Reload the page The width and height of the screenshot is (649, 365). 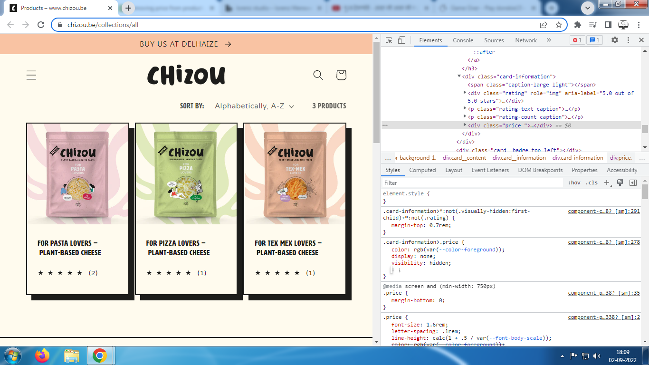click(x=41, y=25)
